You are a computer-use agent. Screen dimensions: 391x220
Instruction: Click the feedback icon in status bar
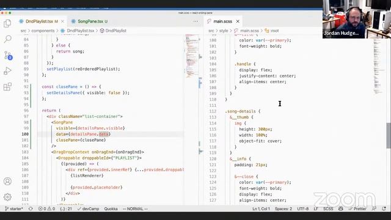375,209
